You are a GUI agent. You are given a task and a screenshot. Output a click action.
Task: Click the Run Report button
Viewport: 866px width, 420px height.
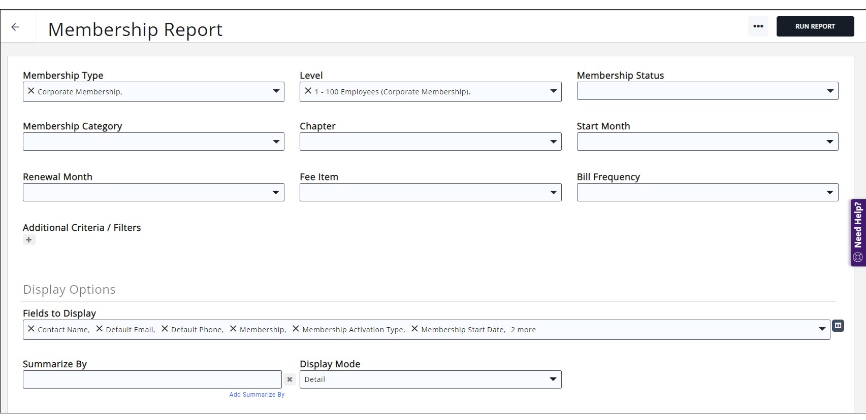815,26
